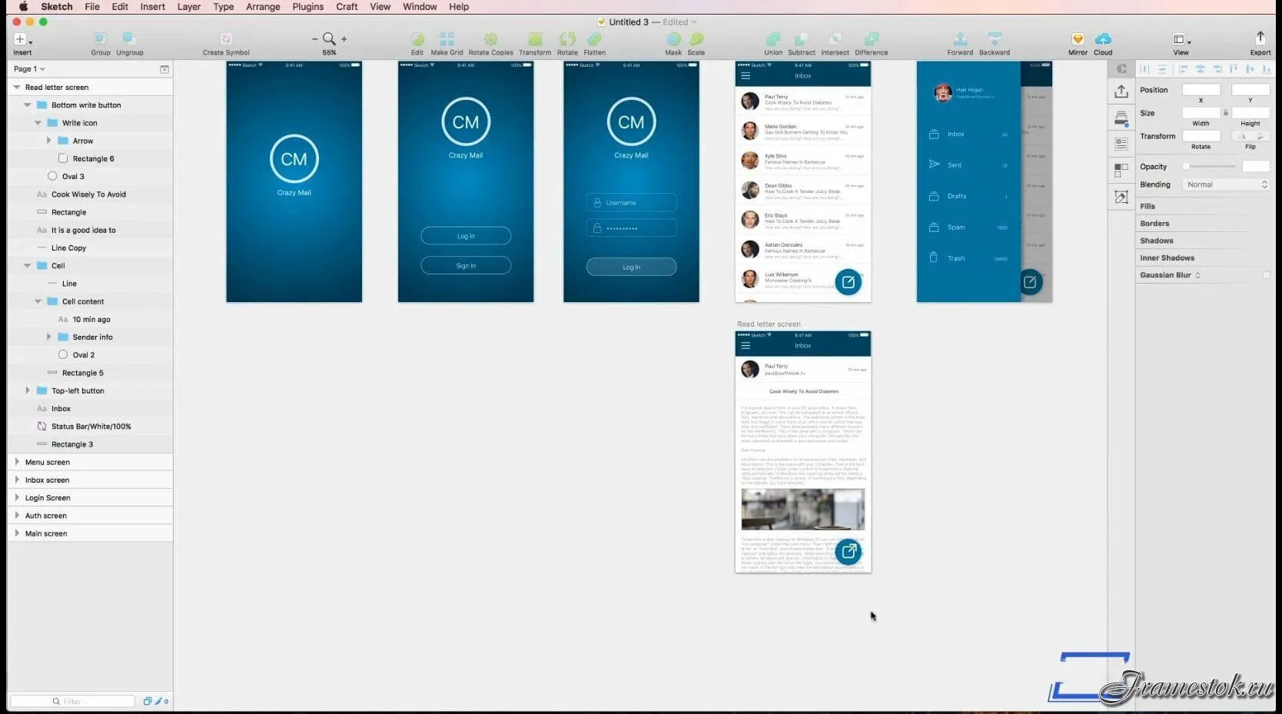
Task: Expand the Top-left button group
Action: [x=28, y=390]
